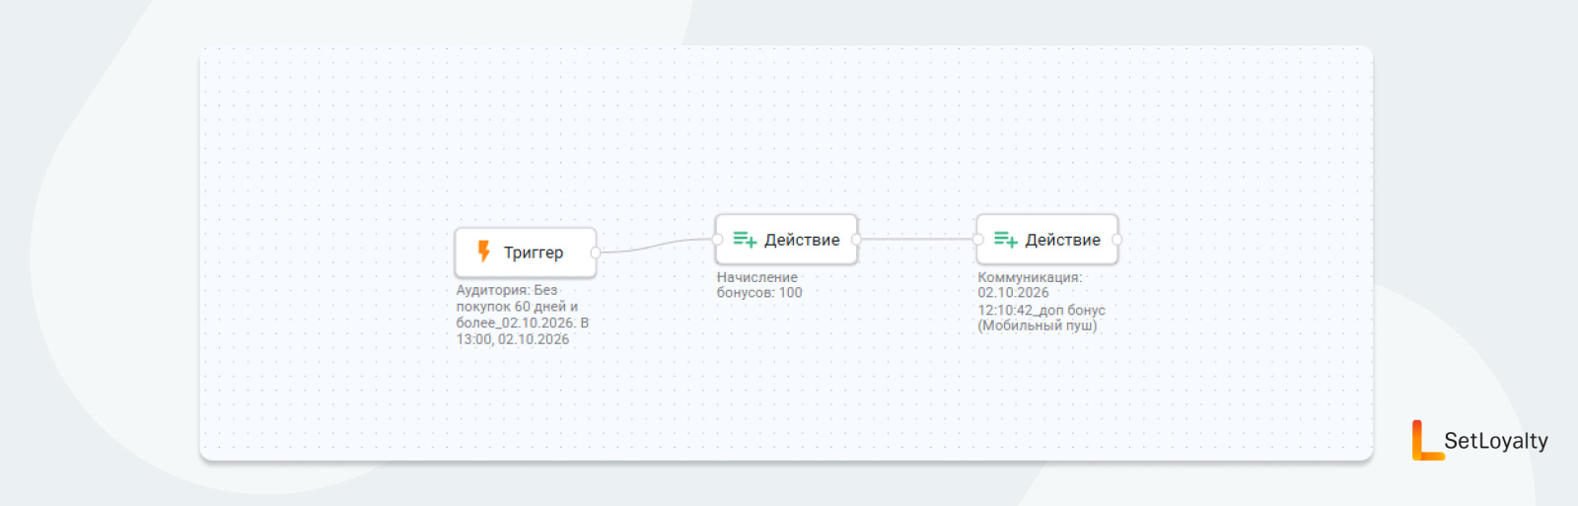
Task: Click the orange lightning trigger icon
Action: point(483,252)
